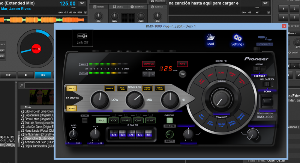300x163 pixels.
Task: Flip the SETTING switch above DEFAULT
Action: (x=259, y=69)
